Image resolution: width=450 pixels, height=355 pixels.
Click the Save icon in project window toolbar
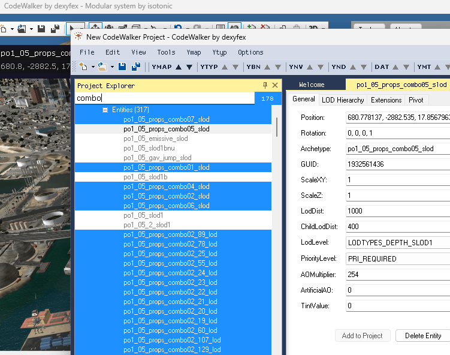click(x=123, y=67)
